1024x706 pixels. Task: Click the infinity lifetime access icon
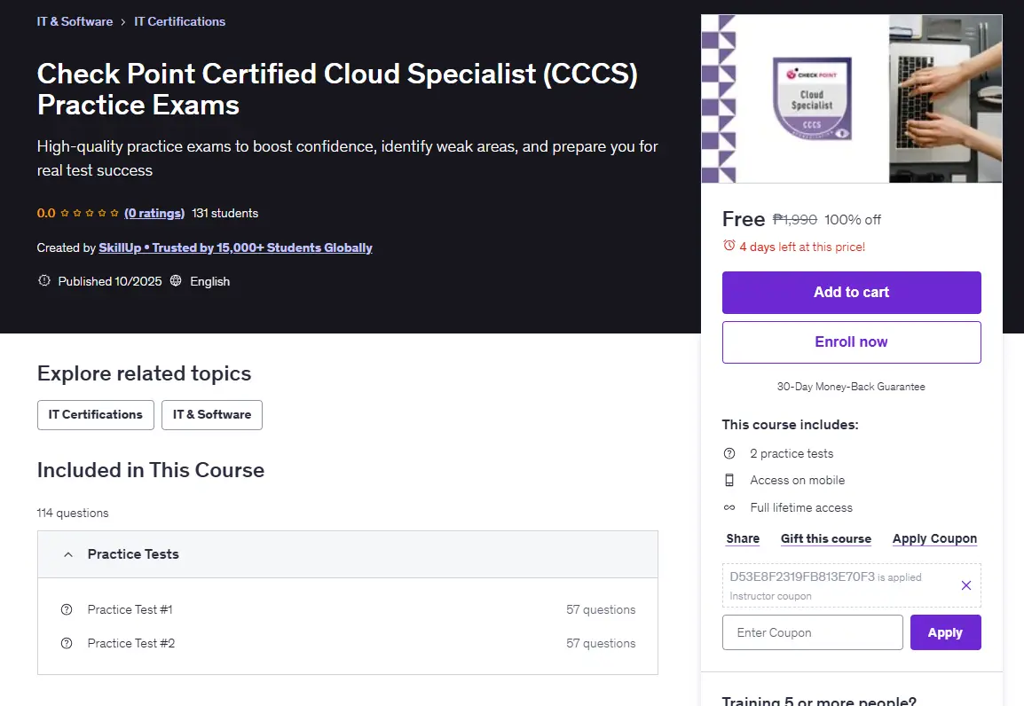[729, 507]
